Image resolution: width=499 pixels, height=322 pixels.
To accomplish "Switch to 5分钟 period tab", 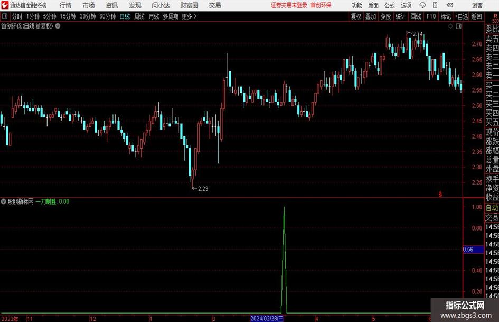I will pos(49,16).
